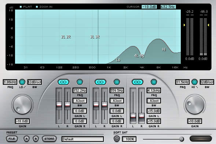Enable the FLAT checkbox

click(x=21, y=7)
